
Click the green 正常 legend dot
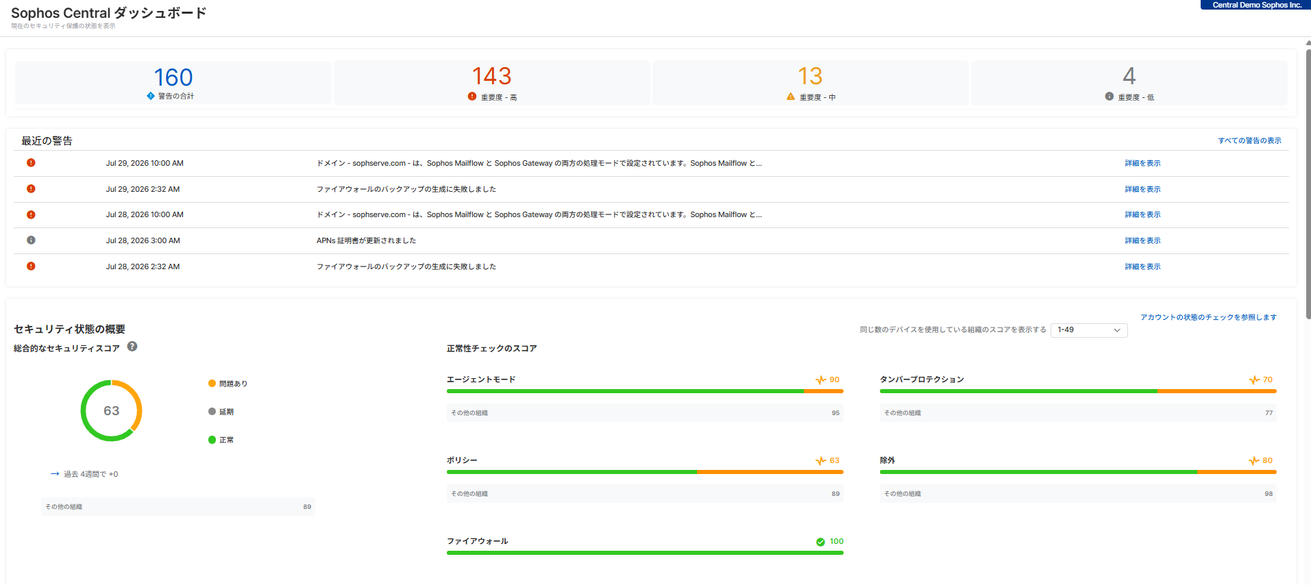coord(212,440)
